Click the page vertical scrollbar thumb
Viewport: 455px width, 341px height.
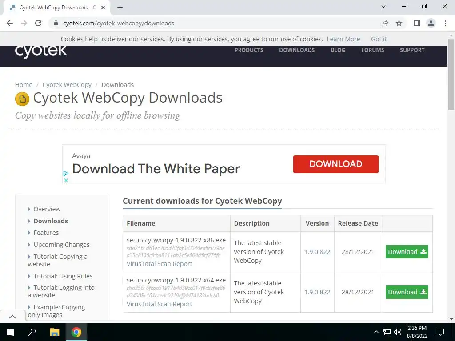(x=451, y=75)
